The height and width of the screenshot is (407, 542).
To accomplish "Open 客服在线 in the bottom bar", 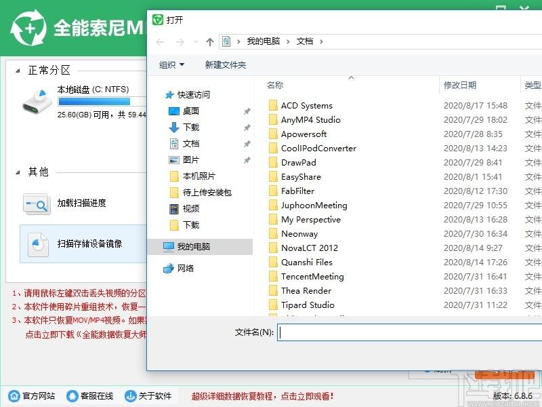I will pos(90,395).
